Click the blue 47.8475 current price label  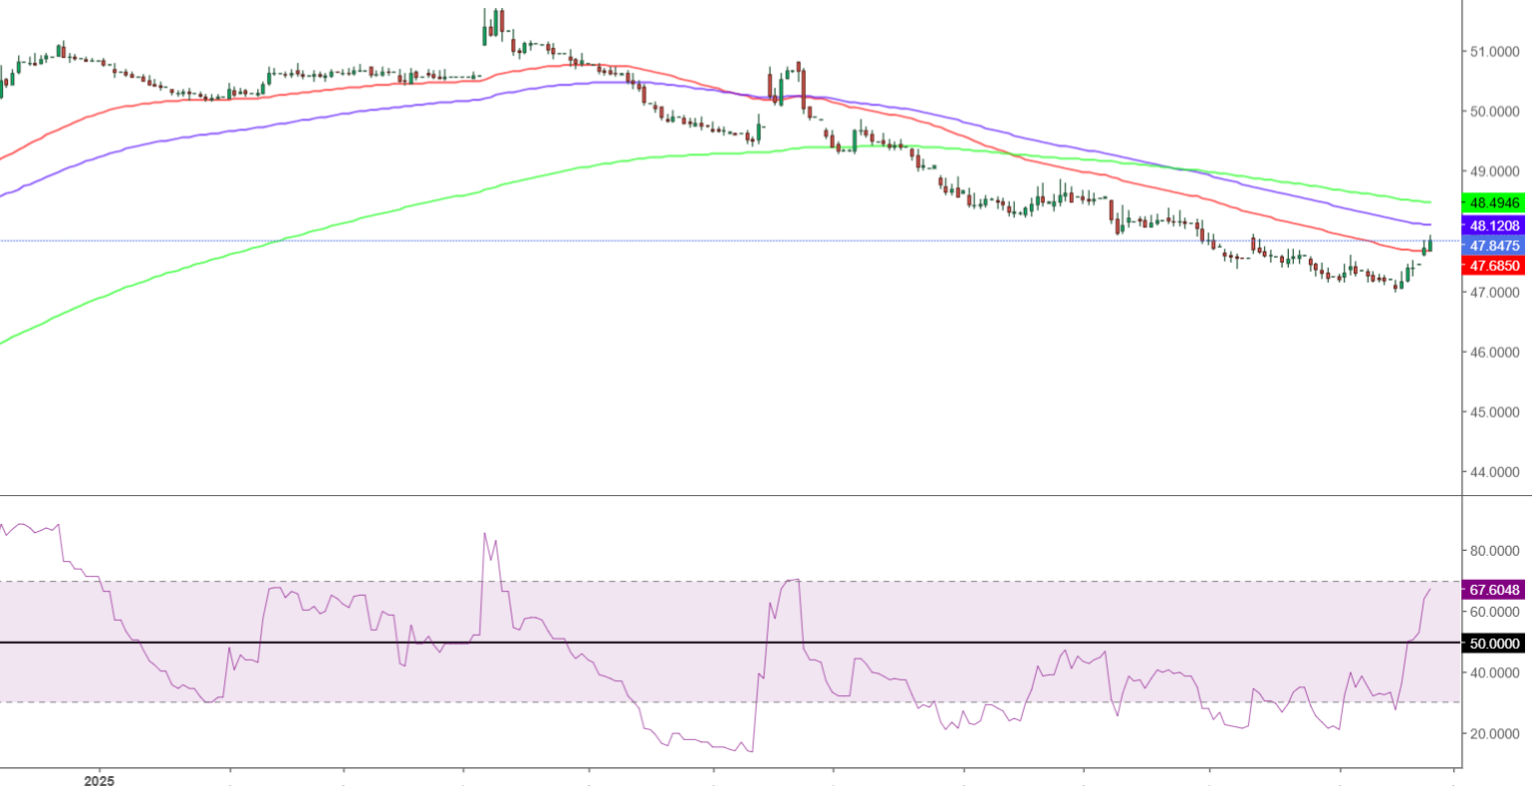click(1494, 245)
